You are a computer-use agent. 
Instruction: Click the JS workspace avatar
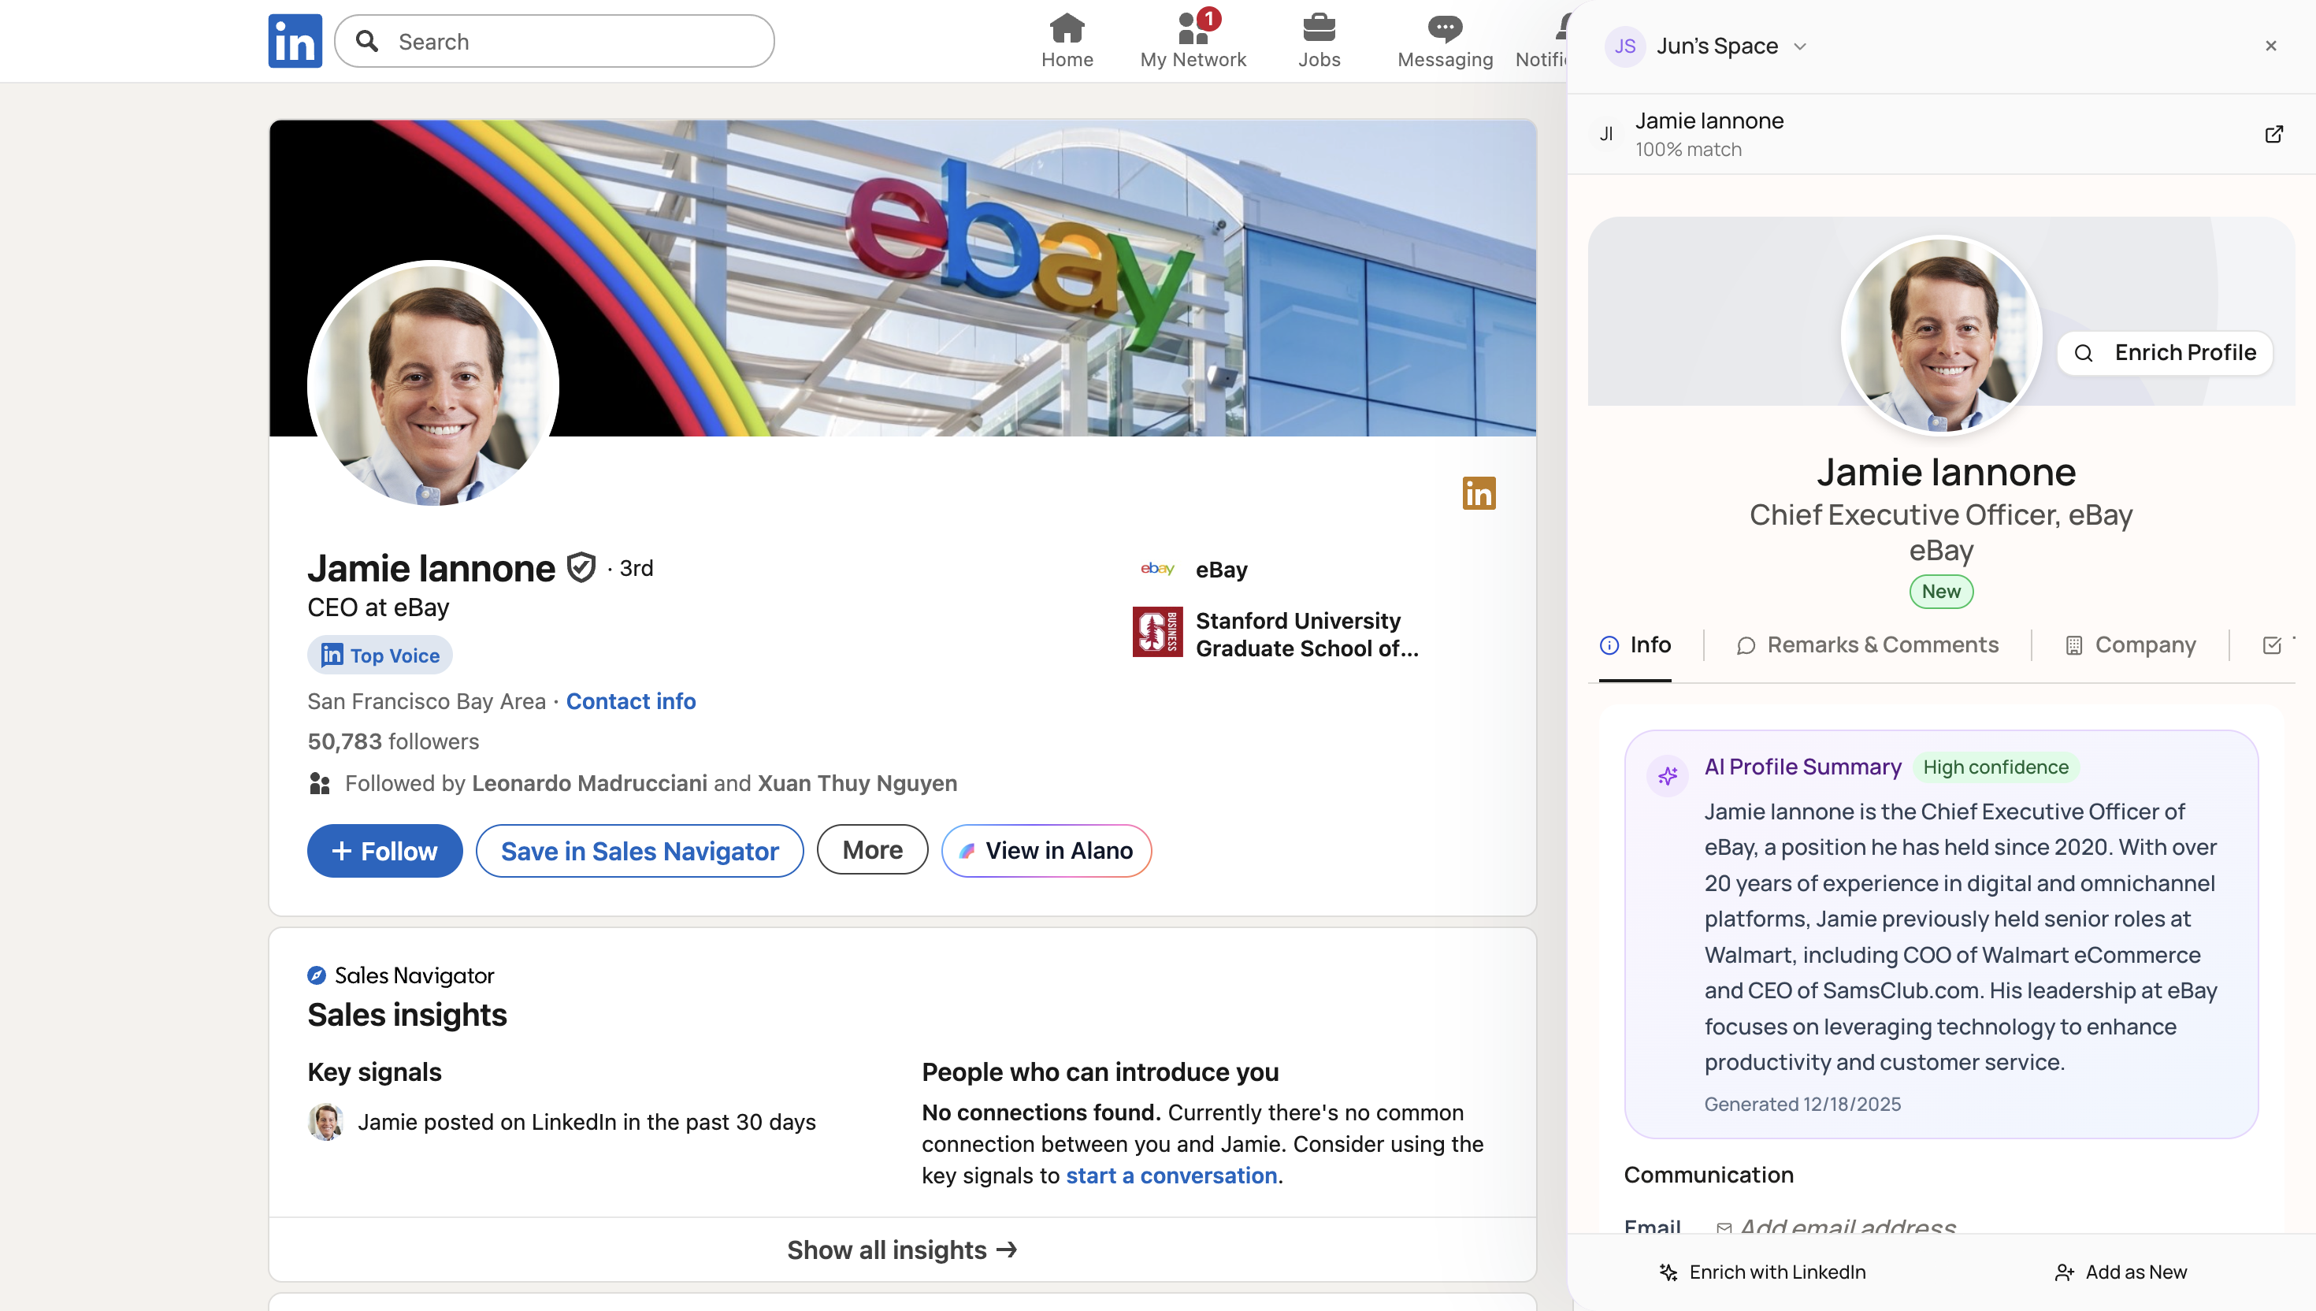point(1624,46)
